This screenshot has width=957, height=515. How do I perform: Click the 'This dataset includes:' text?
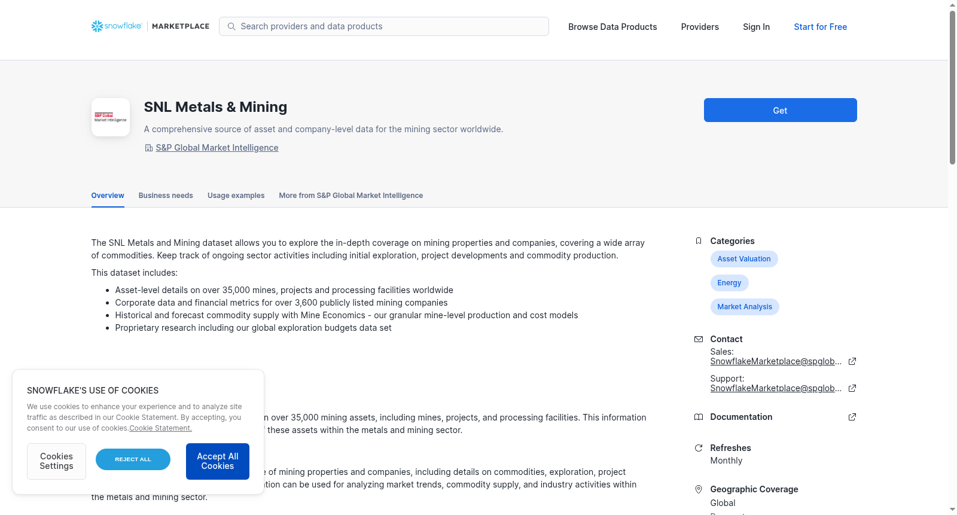[135, 273]
